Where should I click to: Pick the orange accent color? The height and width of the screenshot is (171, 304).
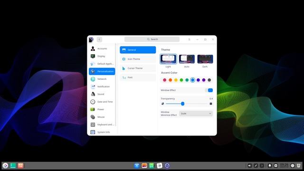click(170, 80)
